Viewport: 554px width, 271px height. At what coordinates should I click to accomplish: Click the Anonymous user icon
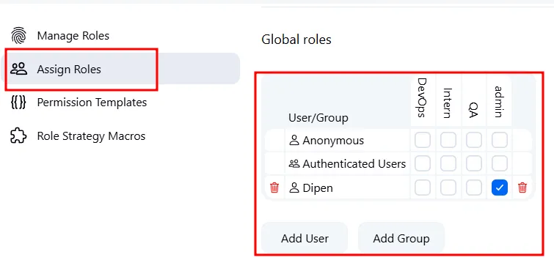pos(294,141)
